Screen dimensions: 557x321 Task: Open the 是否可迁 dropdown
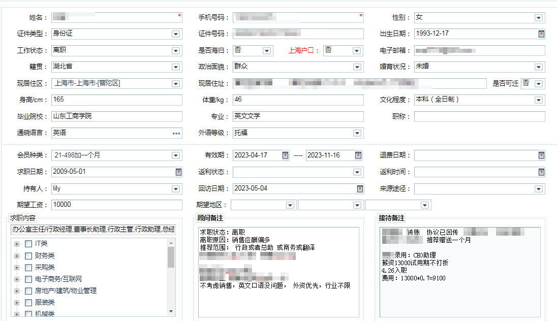click(539, 84)
